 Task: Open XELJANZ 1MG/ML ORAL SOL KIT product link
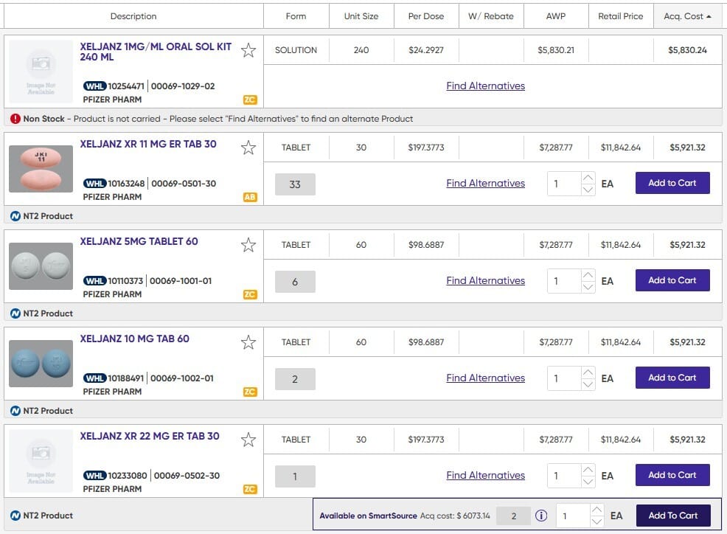click(156, 52)
